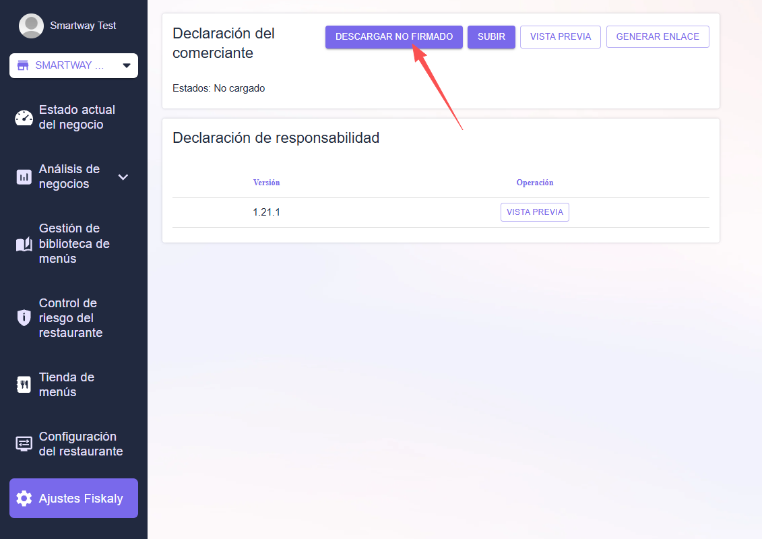Screen dimensions: 762x539
Task: Open Control de riesgo del restaurante
Action: (x=73, y=318)
